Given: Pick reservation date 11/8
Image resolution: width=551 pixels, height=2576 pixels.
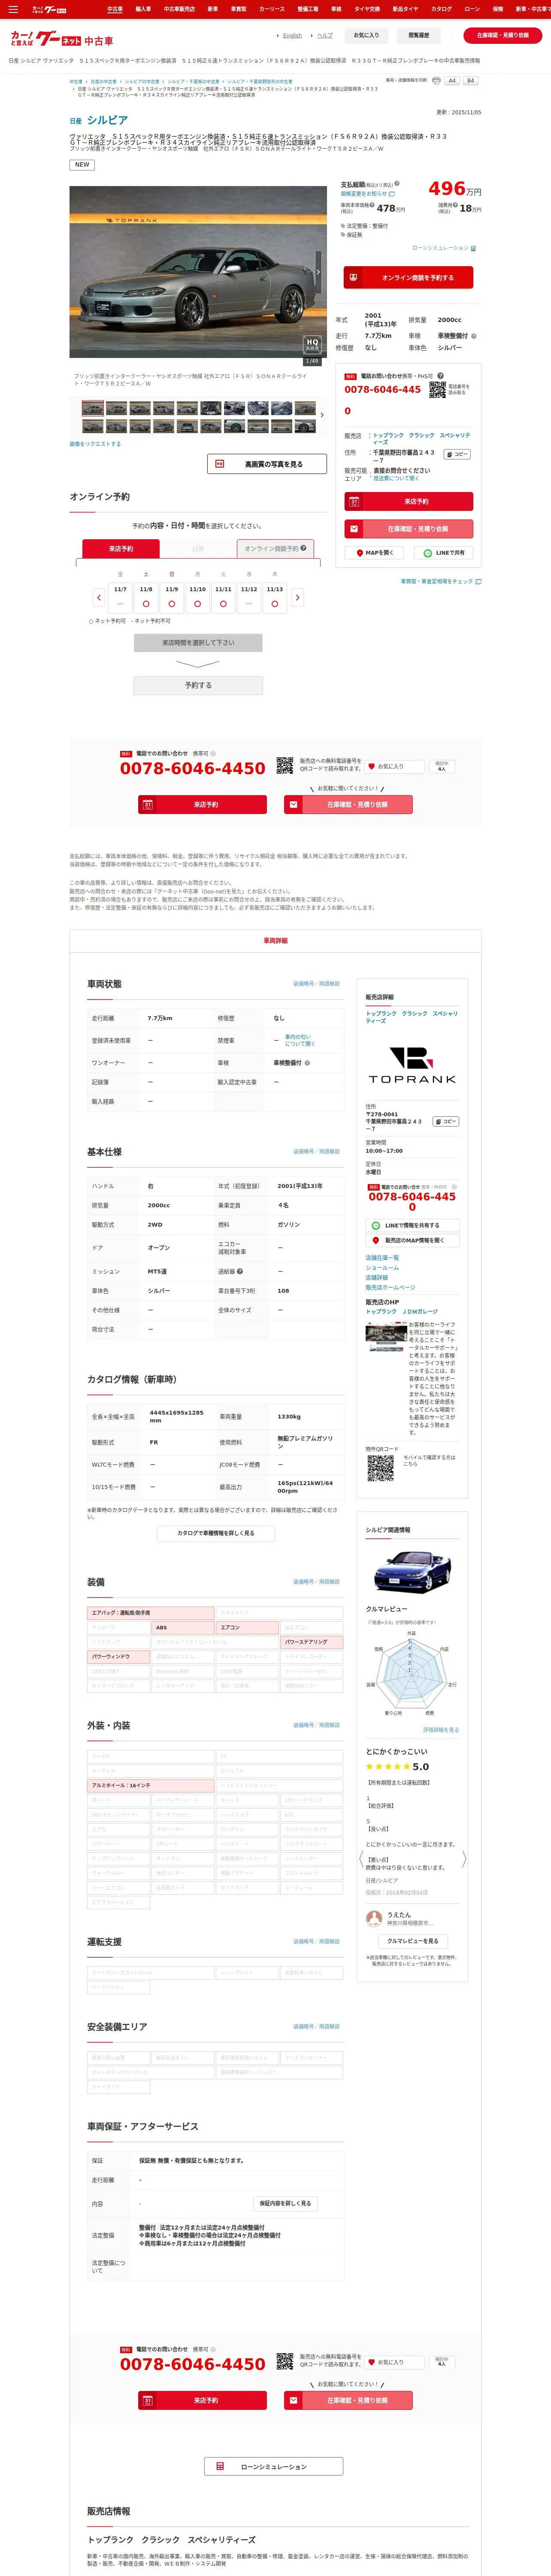Looking at the screenshot, I should pyautogui.click(x=146, y=597).
